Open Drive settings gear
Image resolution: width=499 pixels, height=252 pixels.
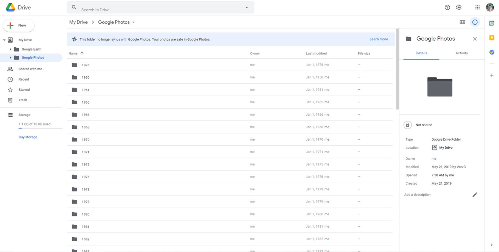click(x=459, y=7)
